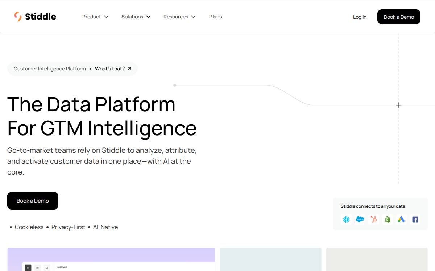The height and width of the screenshot is (271, 435).
Task: Click the Untitled title in the preview card
Action: pyautogui.click(x=62, y=267)
